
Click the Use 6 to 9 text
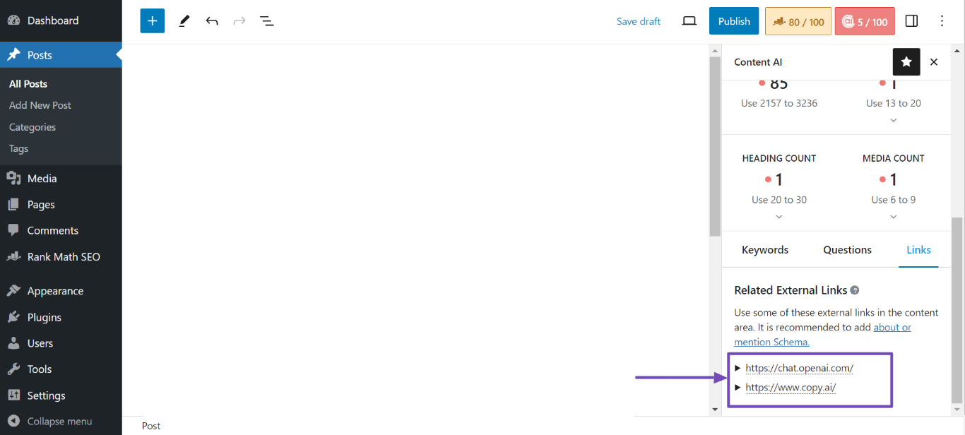coord(894,200)
